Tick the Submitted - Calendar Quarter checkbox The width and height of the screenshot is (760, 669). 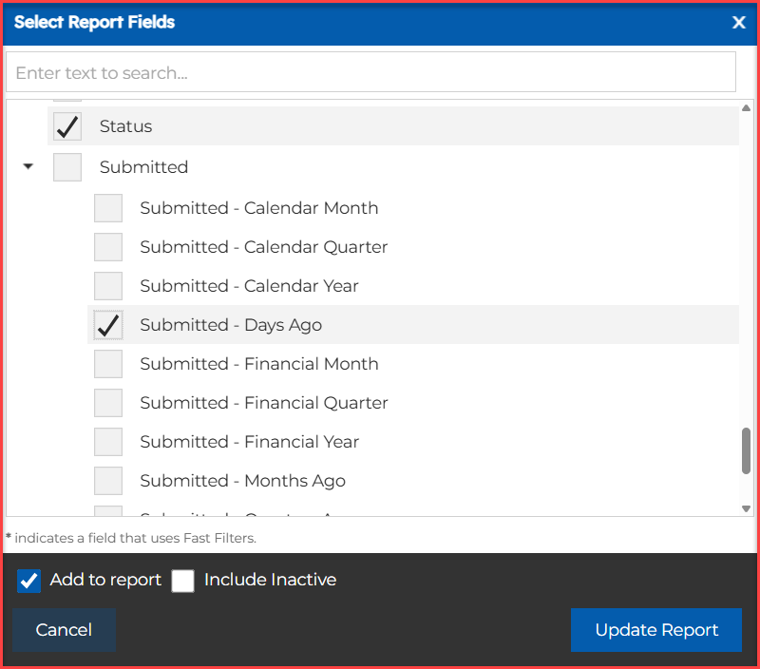pyautogui.click(x=108, y=247)
